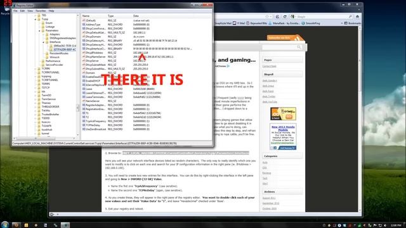Click the bookmark star in the address bar

click(267, 16)
